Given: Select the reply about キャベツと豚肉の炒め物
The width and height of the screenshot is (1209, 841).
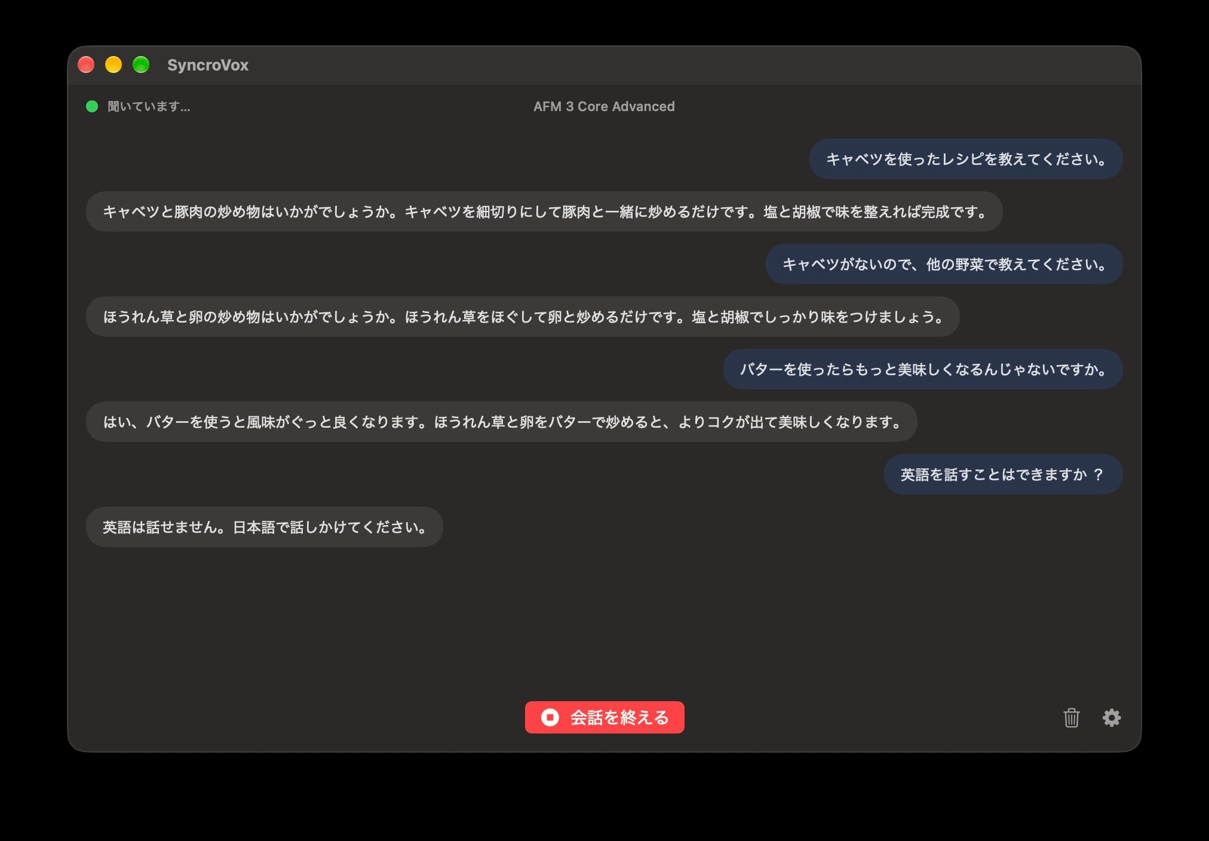Looking at the screenshot, I should 544,211.
